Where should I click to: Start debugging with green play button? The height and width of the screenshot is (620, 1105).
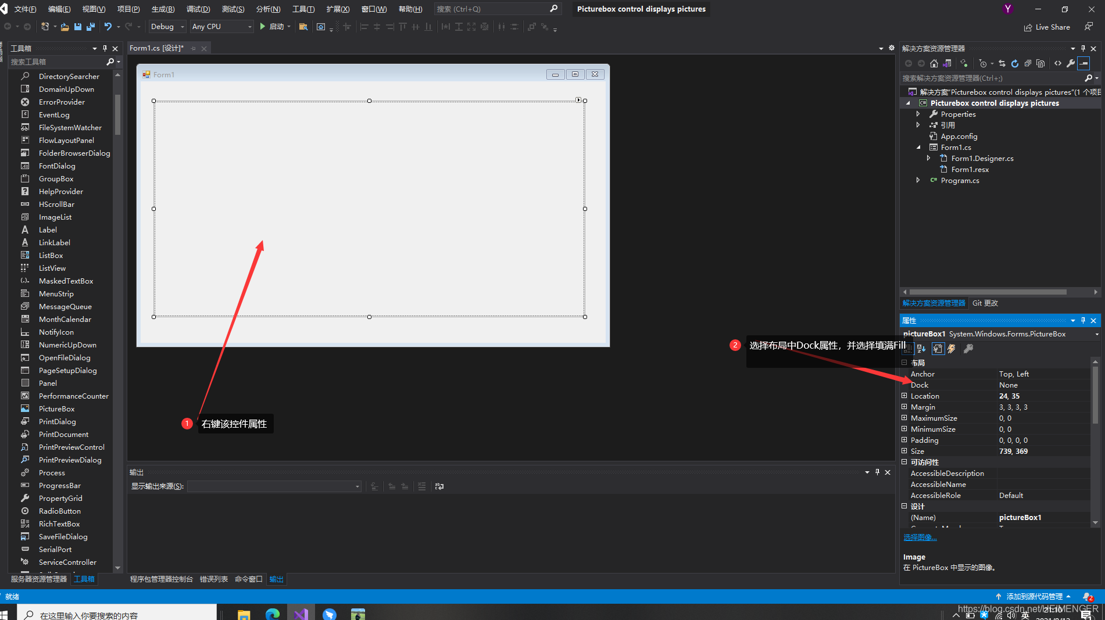pos(263,27)
